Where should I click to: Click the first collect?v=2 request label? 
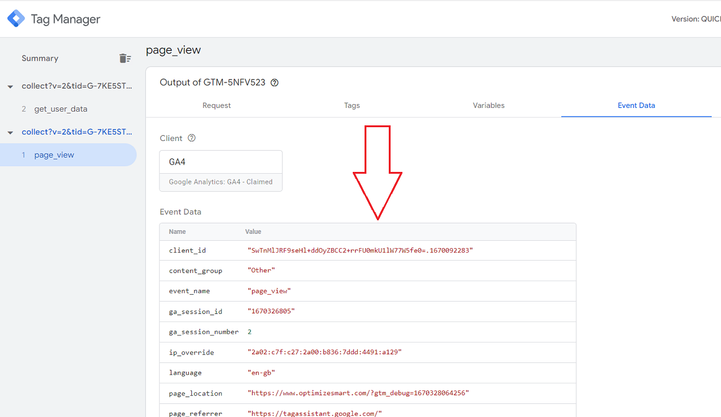(x=76, y=86)
